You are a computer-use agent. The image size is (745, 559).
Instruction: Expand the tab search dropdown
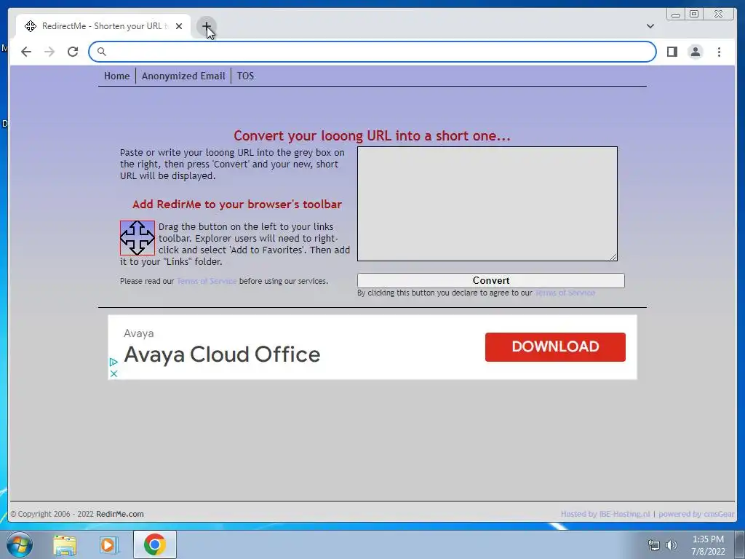650,26
